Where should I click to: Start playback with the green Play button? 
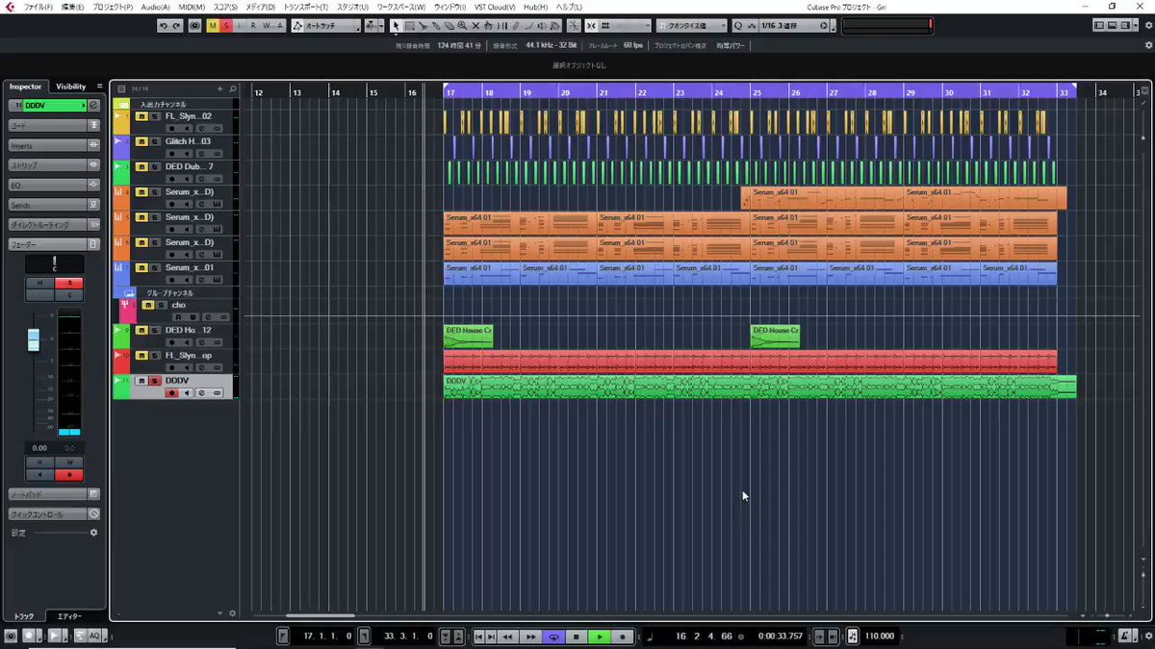pyautogui.click(x=600, y=637)
